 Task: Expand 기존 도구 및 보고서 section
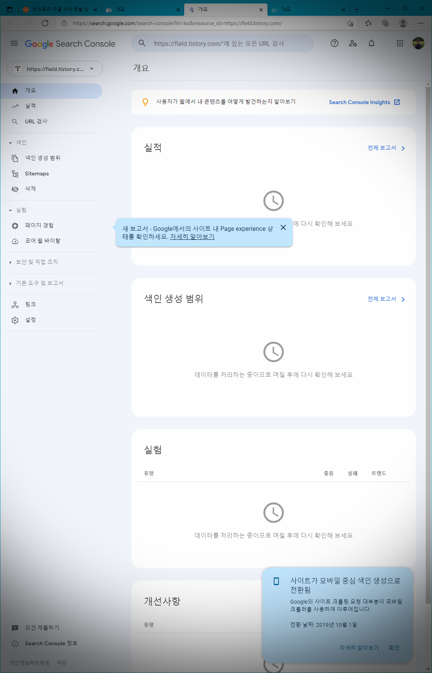pyautogui.click(x=36, y=283)
